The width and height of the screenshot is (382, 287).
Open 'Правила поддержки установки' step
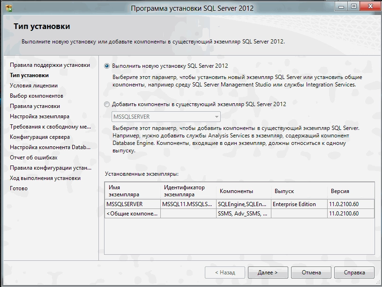coord(50,65)
